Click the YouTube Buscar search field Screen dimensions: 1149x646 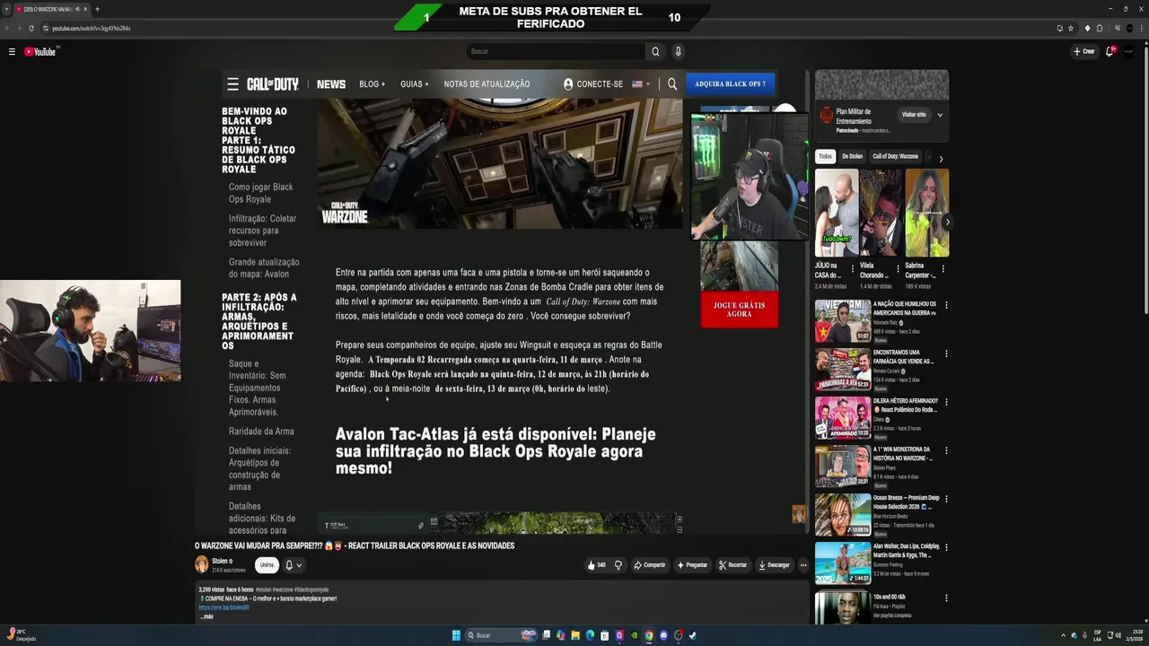[x=556, y=51]
